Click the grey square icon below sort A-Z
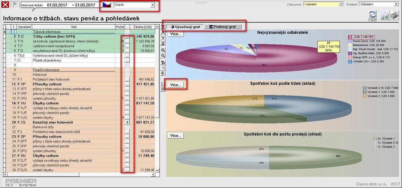 click(x=162, y=89)
